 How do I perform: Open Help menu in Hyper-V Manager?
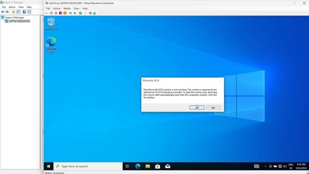[29, 7]
